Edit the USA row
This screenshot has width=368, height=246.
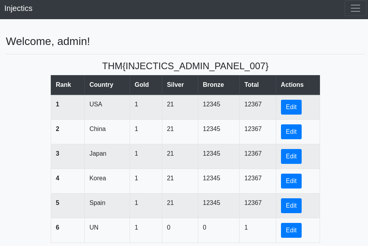(x=291, y=107)
